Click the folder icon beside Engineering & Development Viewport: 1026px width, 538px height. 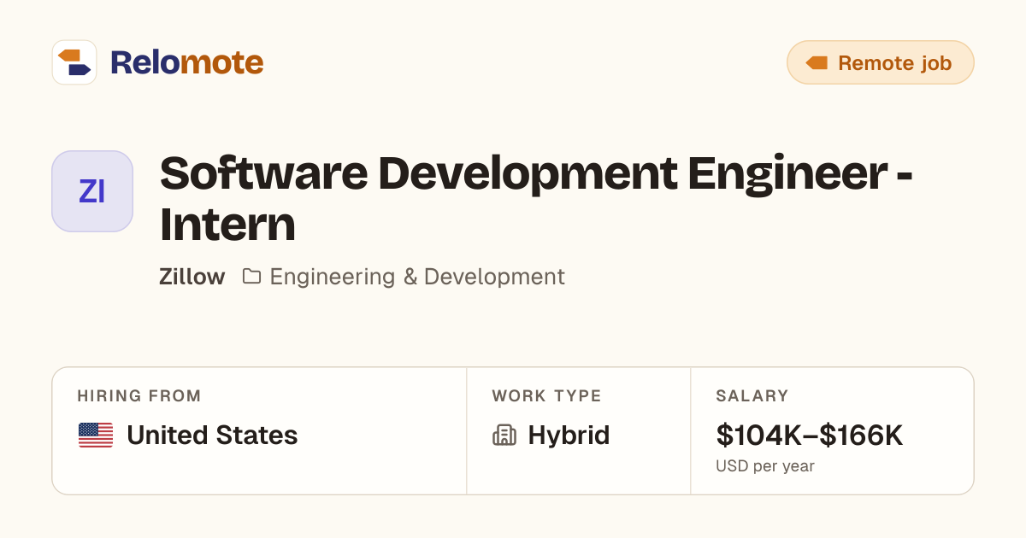tap(251, 277)
